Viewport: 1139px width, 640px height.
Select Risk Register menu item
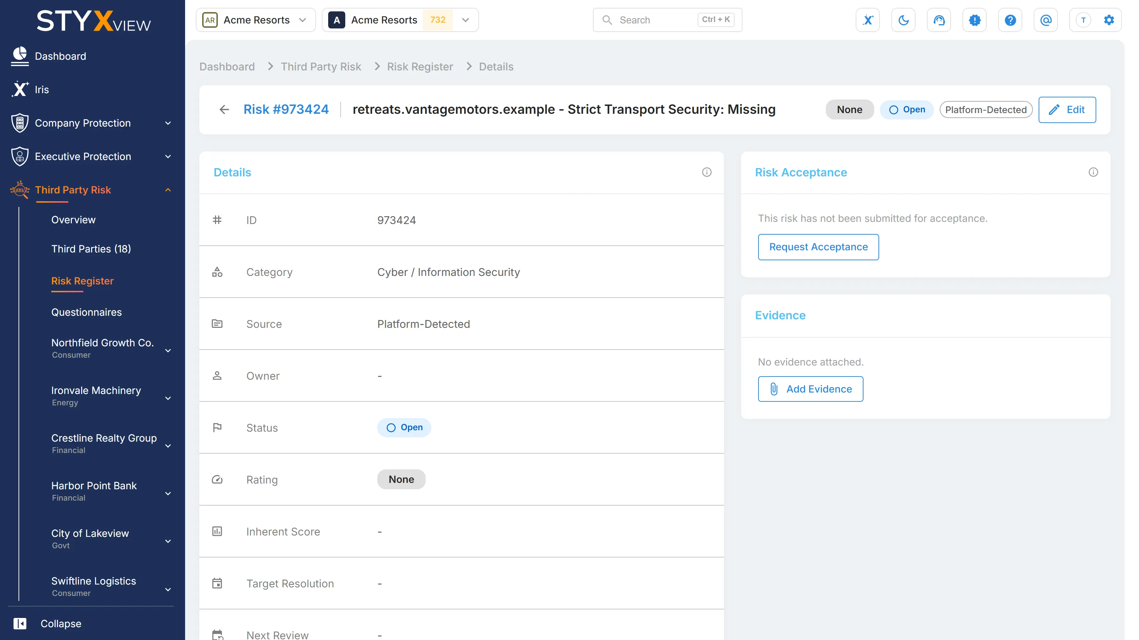tap(82, 281)
